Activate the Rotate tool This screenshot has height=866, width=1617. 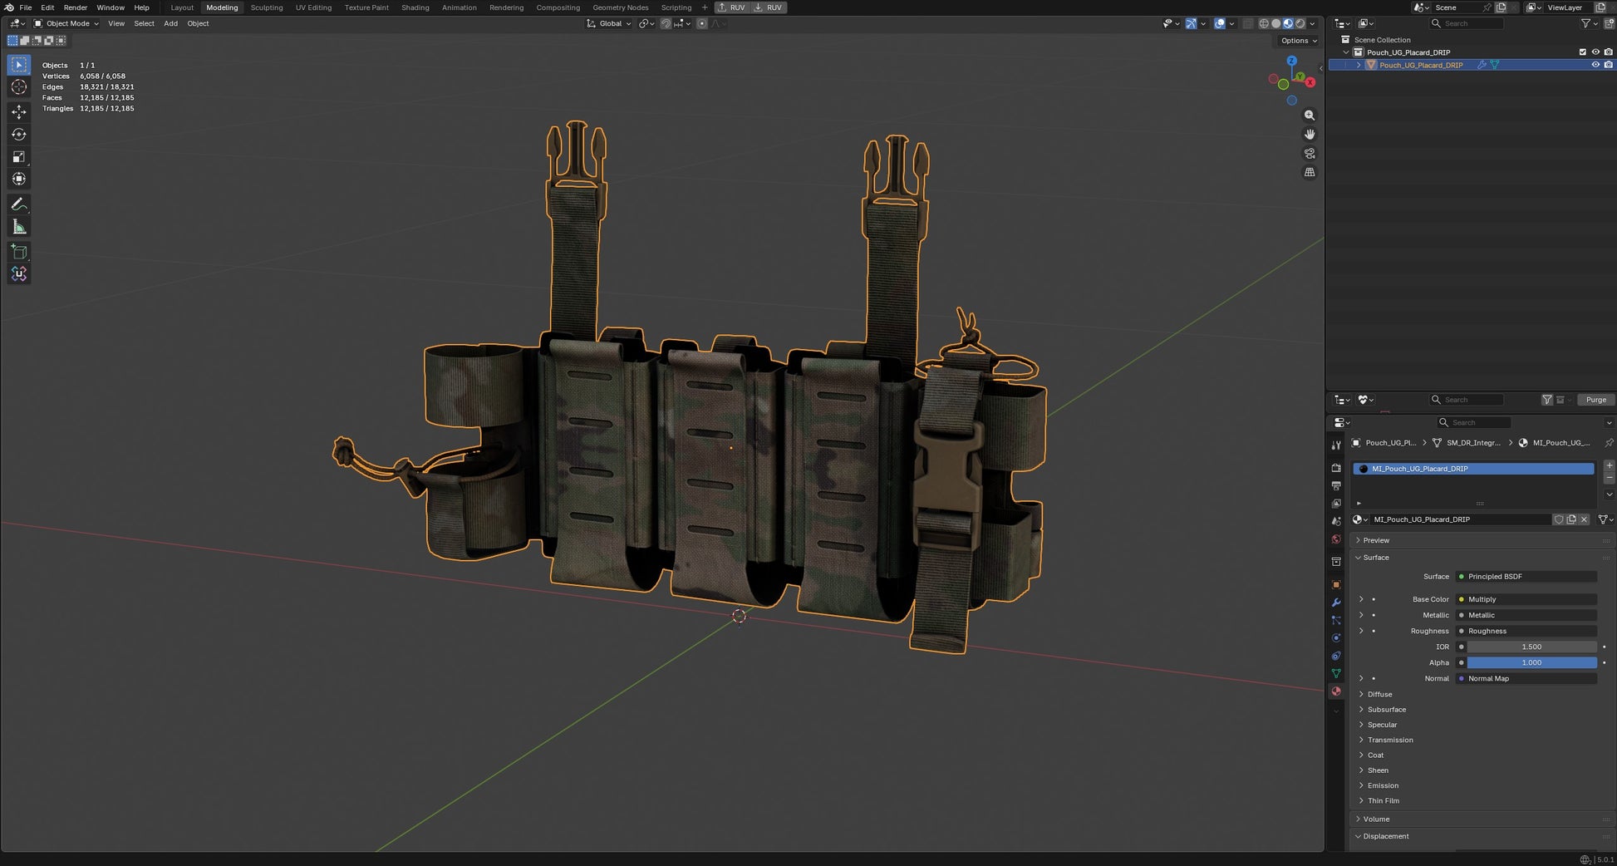click(x=19, y=134)
